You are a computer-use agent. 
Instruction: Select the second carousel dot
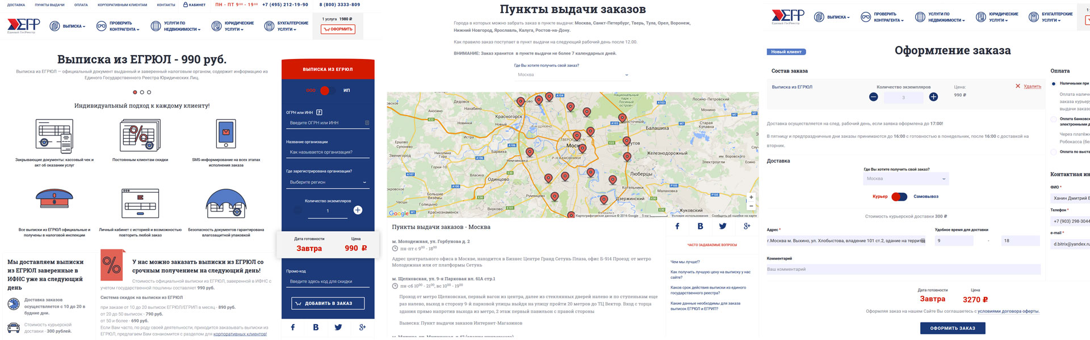pos(142,92)
